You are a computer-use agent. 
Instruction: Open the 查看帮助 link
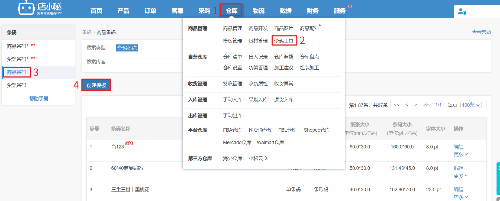coord(481,32)
